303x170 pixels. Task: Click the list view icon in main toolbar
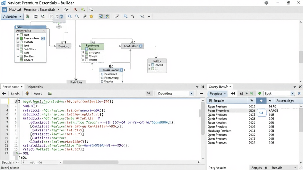coord(36,17)
